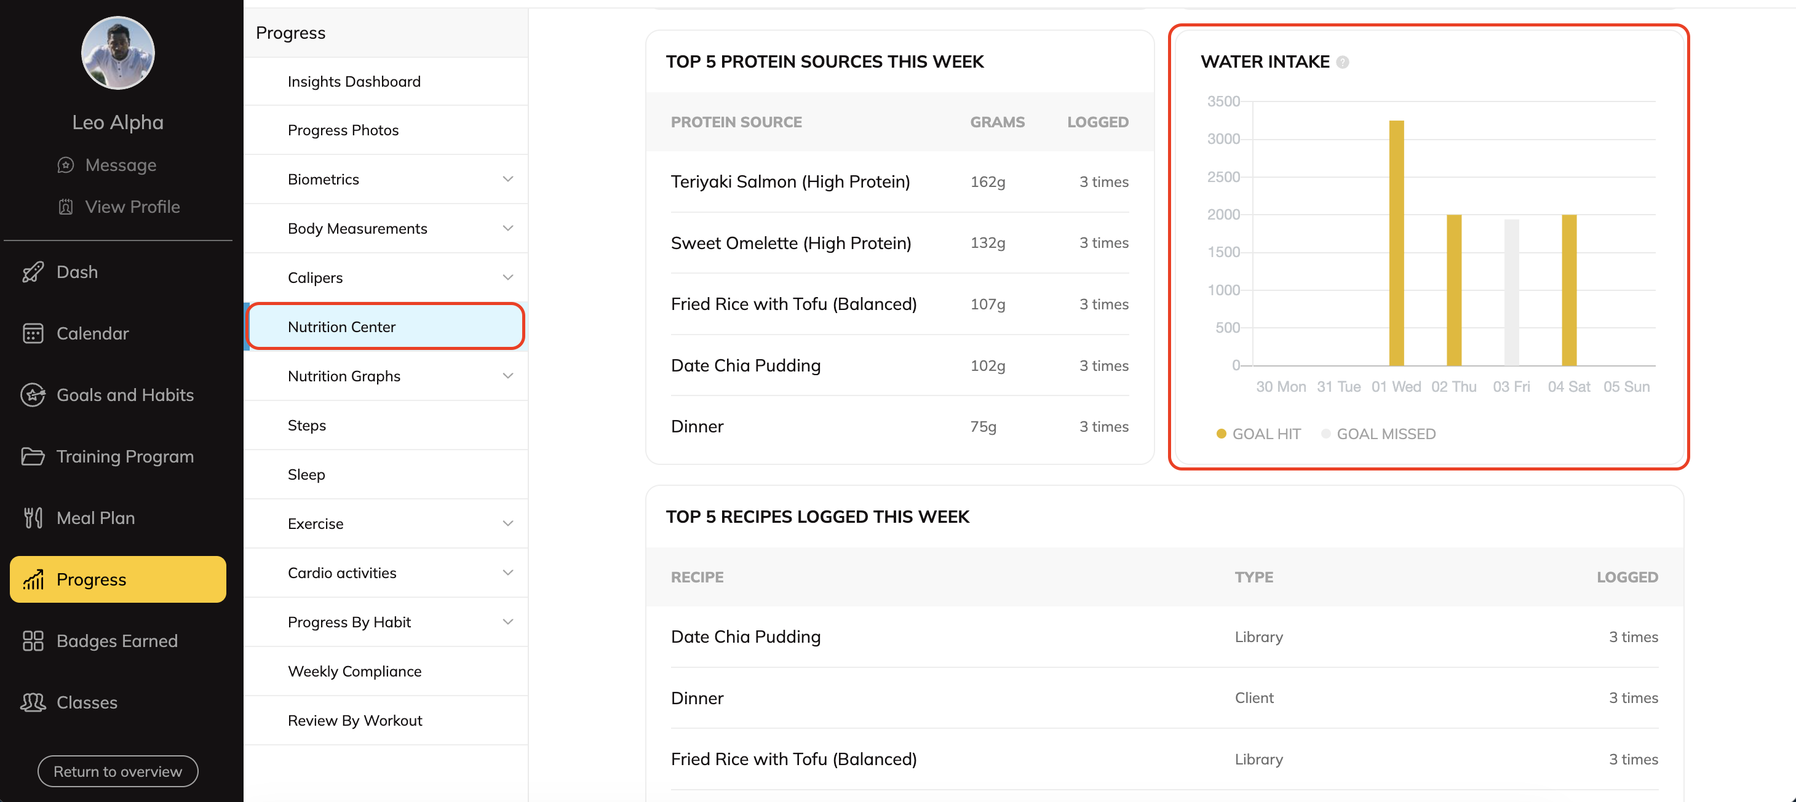This screenshot has width=1796, height=802.
Task: Click the Training Program folder icon
Action: click(x=33, y=456)
